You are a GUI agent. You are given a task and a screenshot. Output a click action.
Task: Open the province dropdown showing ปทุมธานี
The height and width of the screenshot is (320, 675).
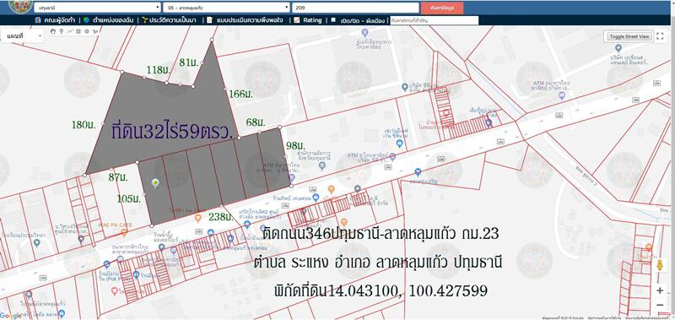(97, 8)
